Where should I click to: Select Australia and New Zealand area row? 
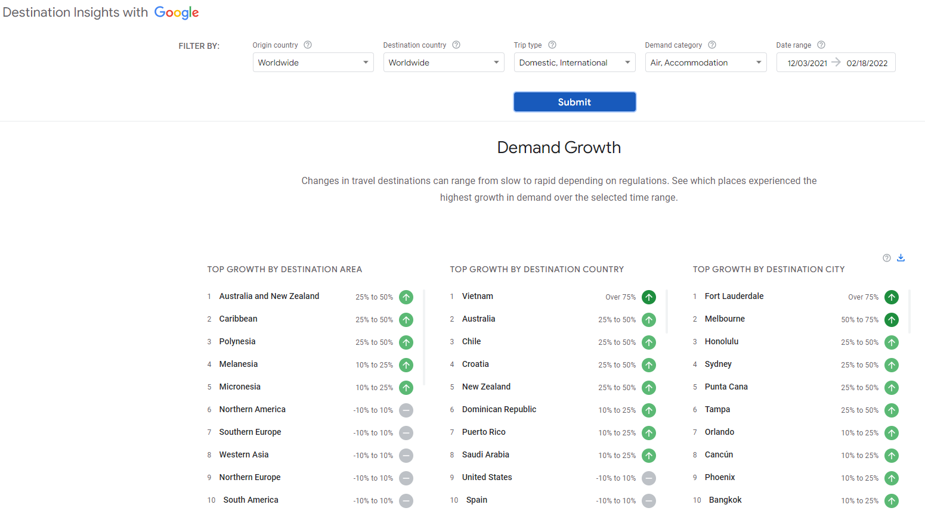pos(269,296)
